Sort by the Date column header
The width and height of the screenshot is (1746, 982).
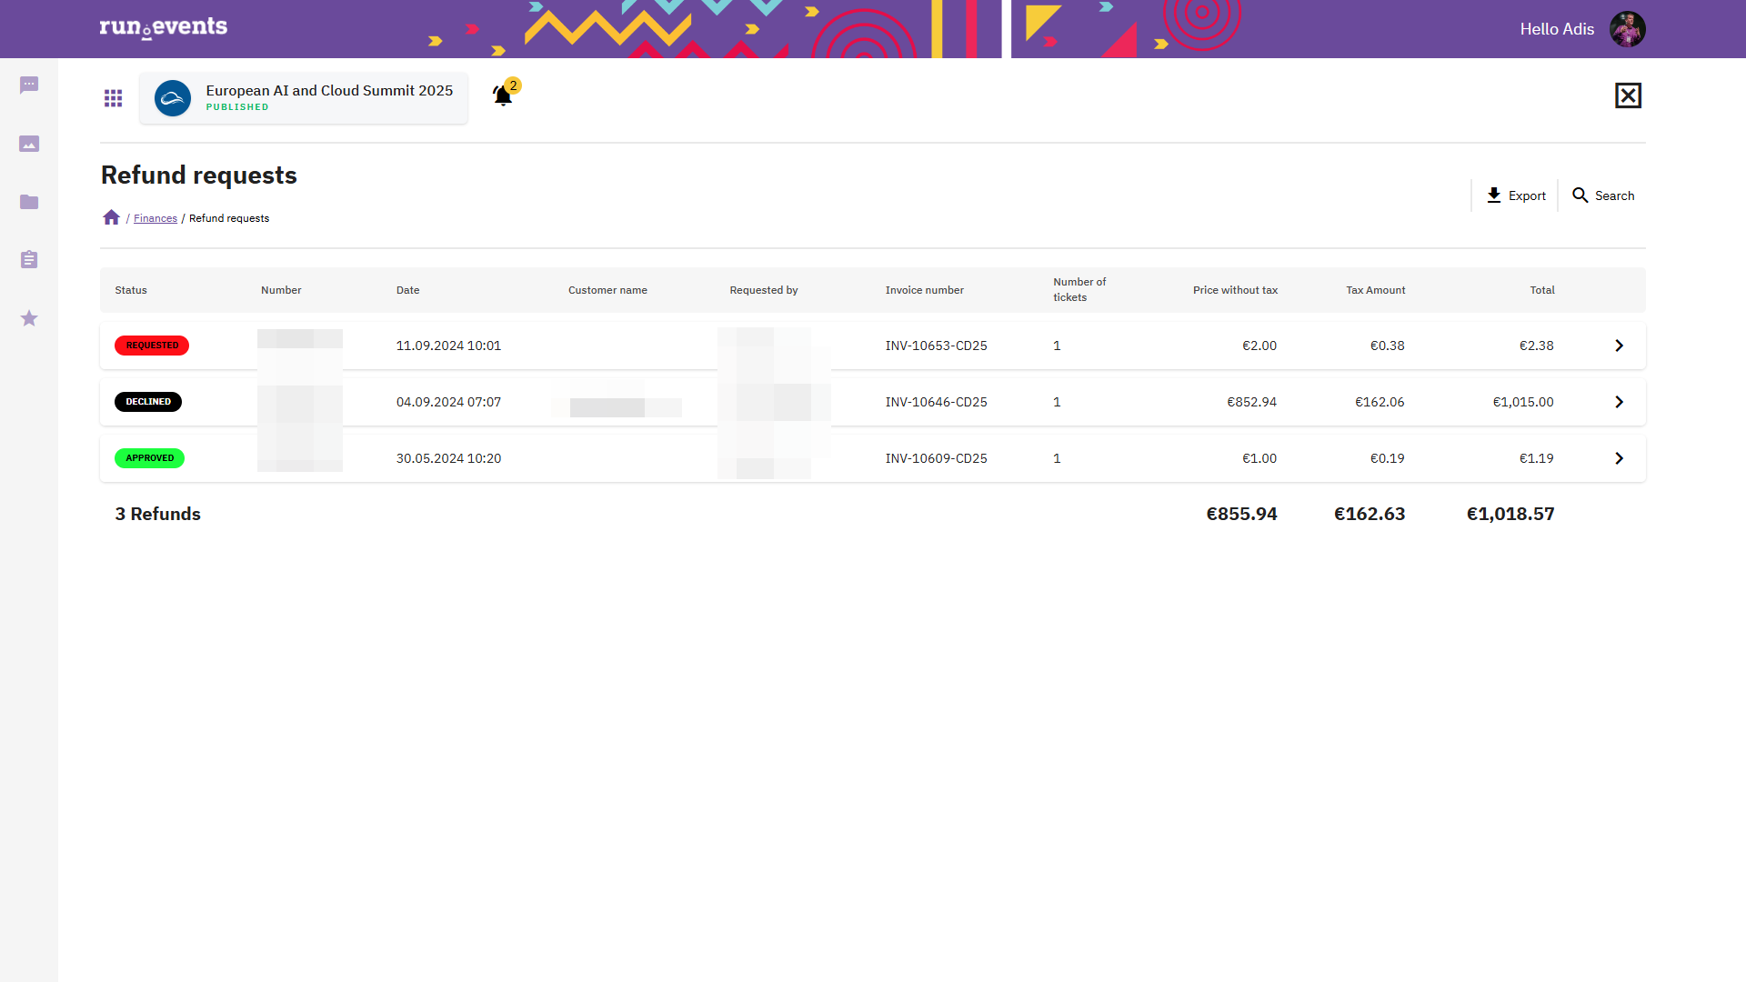pos(408,290)
